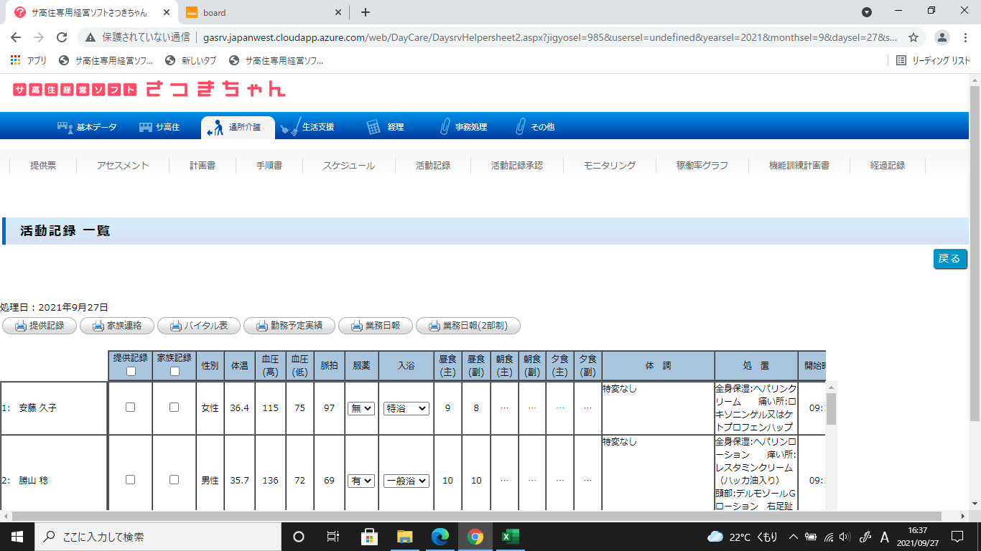
Task: Click the 生活支援 broom icon
Action: pyautogui.click(x=289, y=127)
